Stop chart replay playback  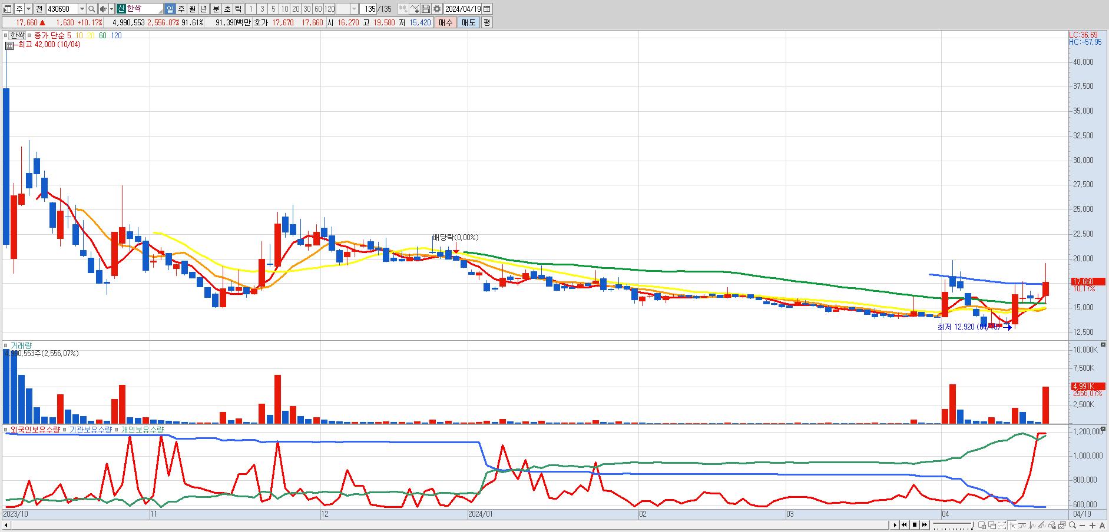[915, 525]
